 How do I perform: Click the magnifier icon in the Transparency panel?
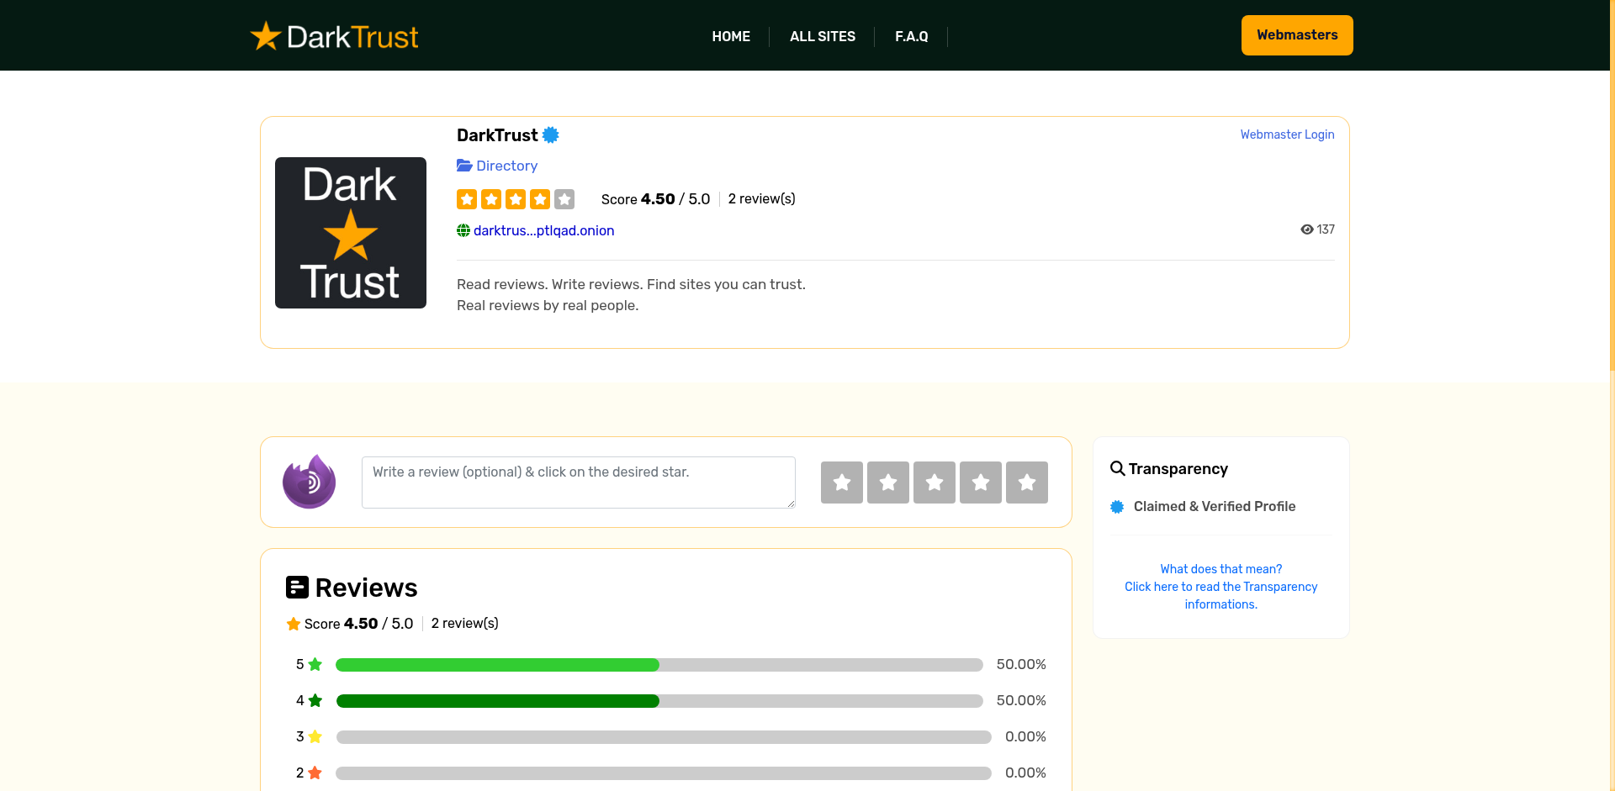(1118, 468)
